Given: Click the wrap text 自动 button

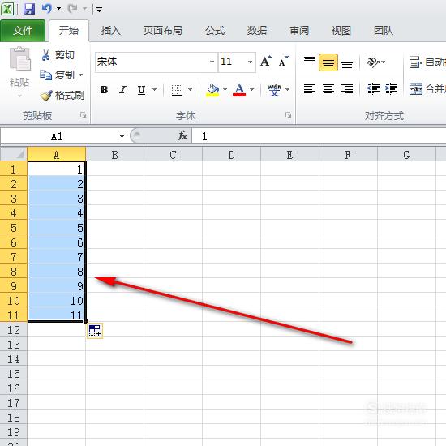Looking at the screenshot, I should [427, 62].
